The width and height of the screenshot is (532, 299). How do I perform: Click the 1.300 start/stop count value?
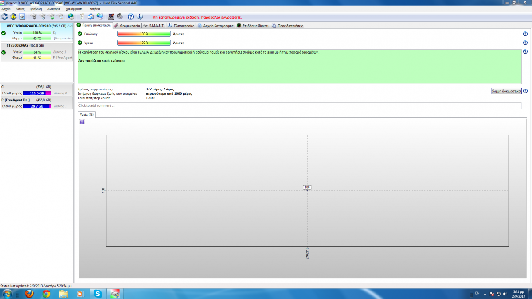[150, 98]
